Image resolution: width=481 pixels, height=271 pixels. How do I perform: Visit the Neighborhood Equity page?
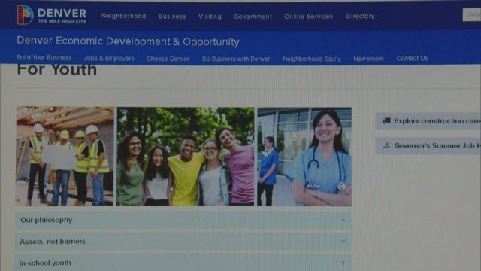coord(312,59)
